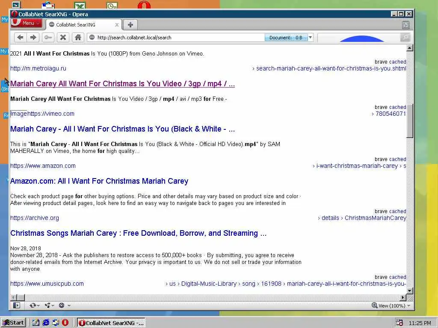The width and height of the screenshot is (438, 328).
Task: Click the Opera Unite icon in status bar
Action: (x=47, y=305)
